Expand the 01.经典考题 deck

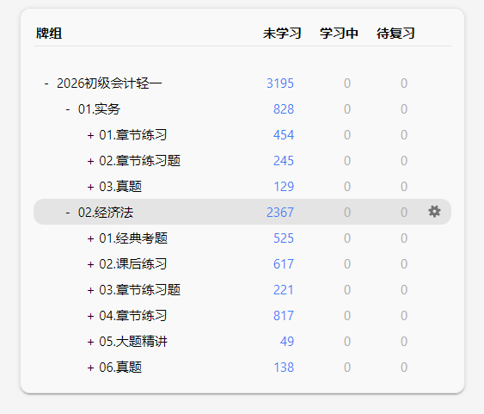point(90,238)
